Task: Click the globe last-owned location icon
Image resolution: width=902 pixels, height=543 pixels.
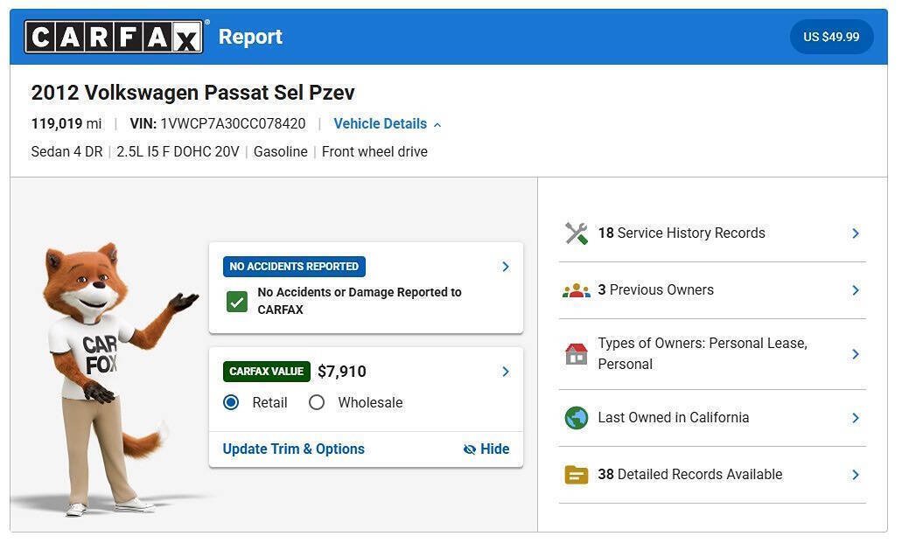Action: (576, 418)
